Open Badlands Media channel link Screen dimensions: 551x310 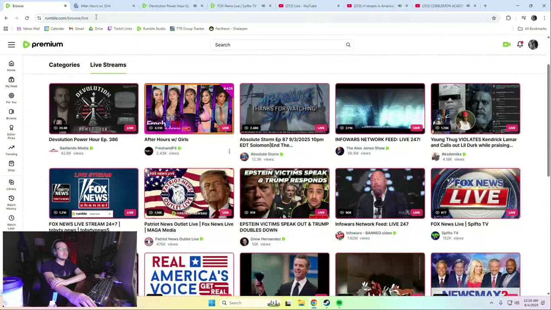pyautogui.click(x=74, y=148)
